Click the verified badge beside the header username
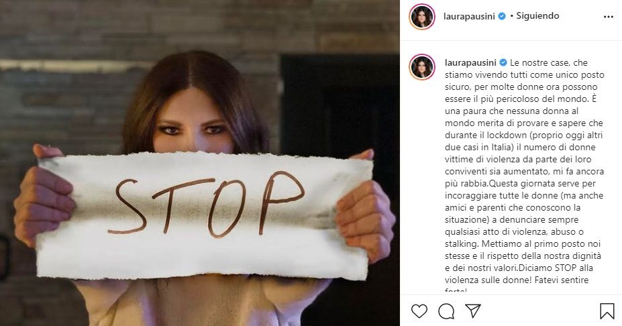The width and height of the screenshot is (622, 326). (502, 16)
